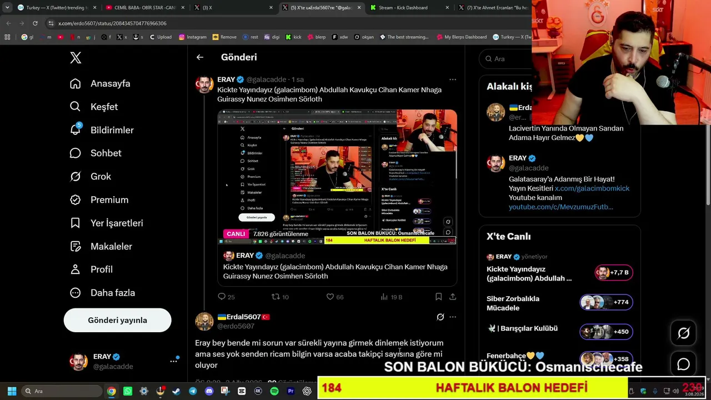The image size is (711, 400).
Task: Open Sohbet messages
Action: [96, 153]
